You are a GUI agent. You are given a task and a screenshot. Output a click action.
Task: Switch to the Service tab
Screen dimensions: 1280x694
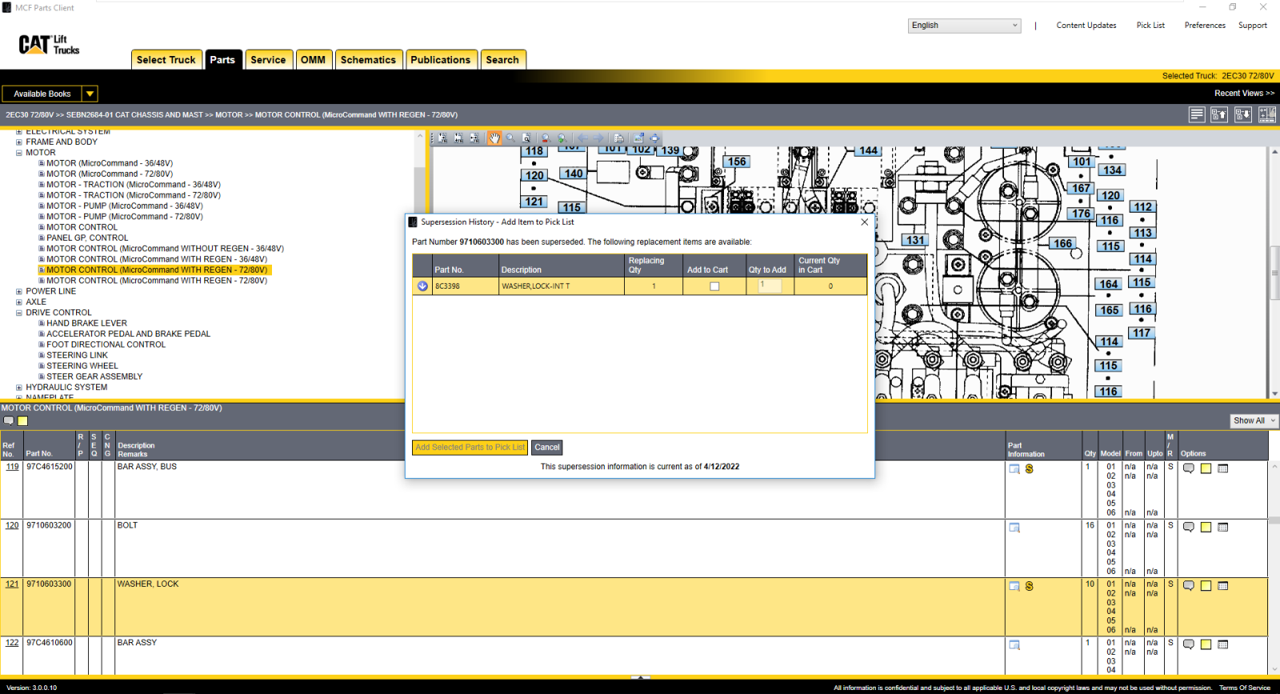(x=268, y=60)
